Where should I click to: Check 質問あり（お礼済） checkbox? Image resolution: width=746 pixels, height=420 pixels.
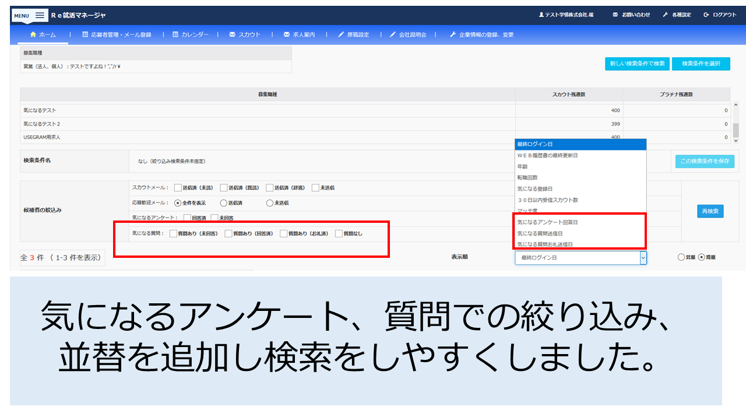284,234
